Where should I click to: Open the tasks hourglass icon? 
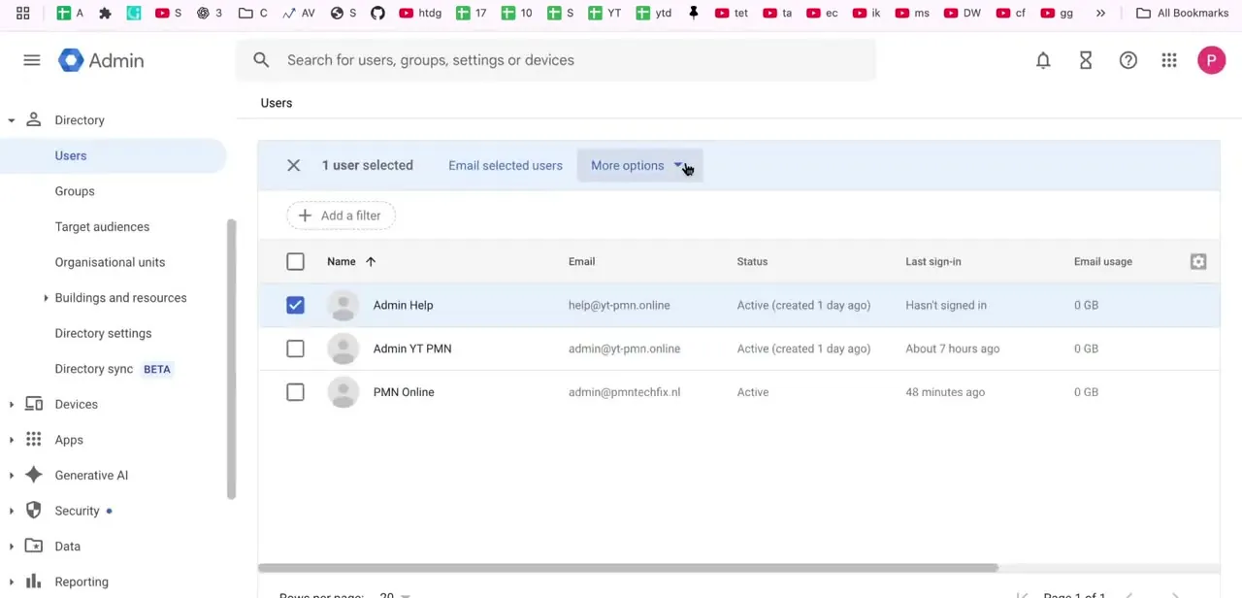1086,60
